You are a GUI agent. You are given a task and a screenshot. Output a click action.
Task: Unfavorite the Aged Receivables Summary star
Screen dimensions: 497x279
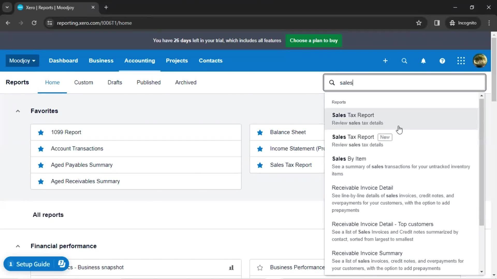click(41, 181)
